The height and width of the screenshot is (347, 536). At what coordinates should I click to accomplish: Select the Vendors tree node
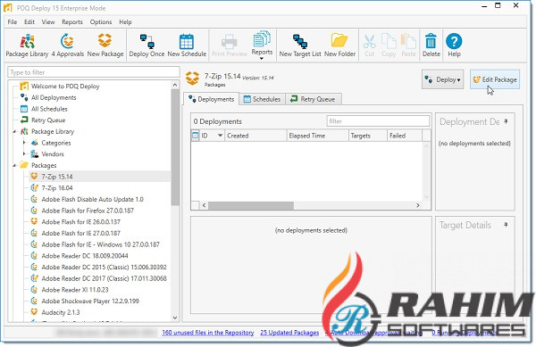[53, 154]
